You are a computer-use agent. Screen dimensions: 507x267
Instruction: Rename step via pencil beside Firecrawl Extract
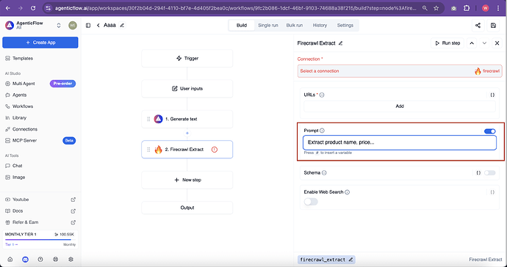[x=340, y=43]
